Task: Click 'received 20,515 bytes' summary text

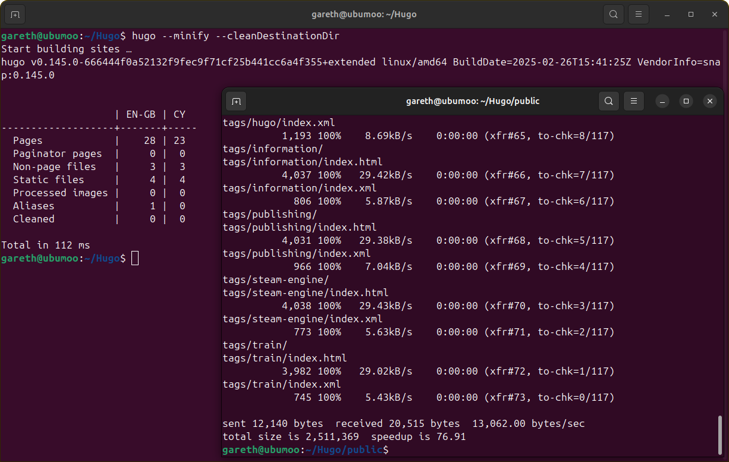Action: coord(398,423)
